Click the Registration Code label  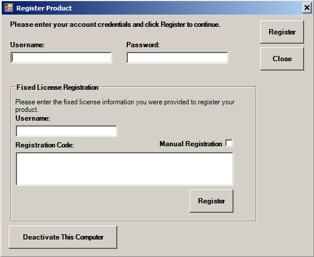[x=45, y=145]
